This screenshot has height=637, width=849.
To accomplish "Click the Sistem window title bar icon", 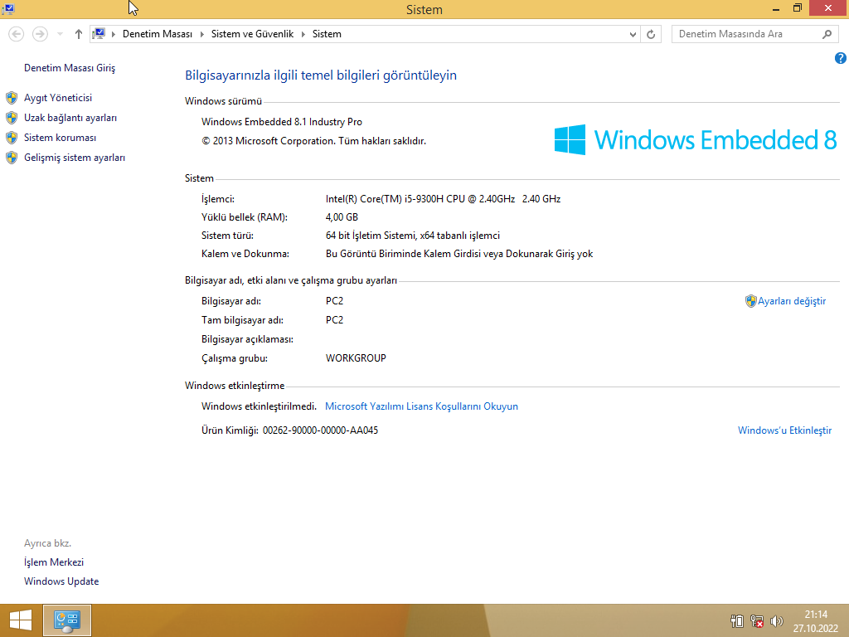I will pos(8,9).
